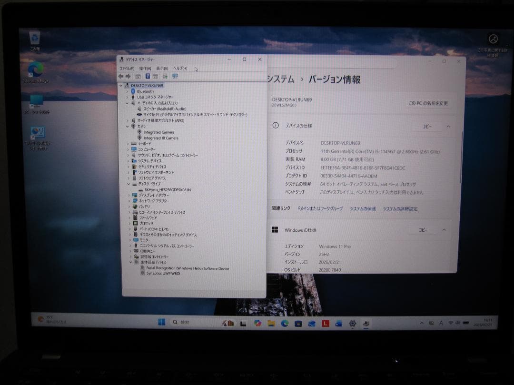Expand the Bluetooth tree node
The image size is (514, 385).
coord(127,91)
